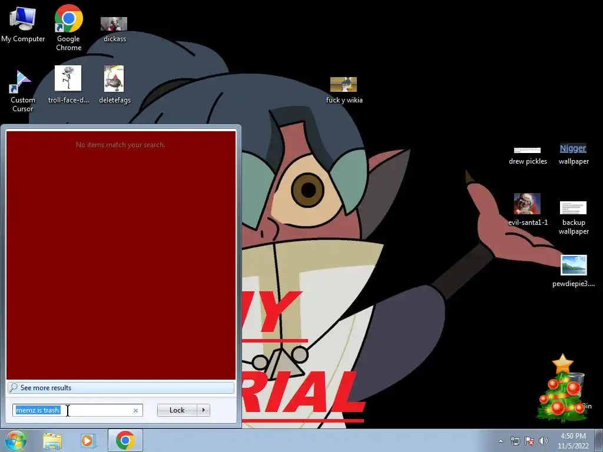This screenshot has width=603, height=452.
Task: Open the clock showing 4:50 PM
Action: coord(573,441)
